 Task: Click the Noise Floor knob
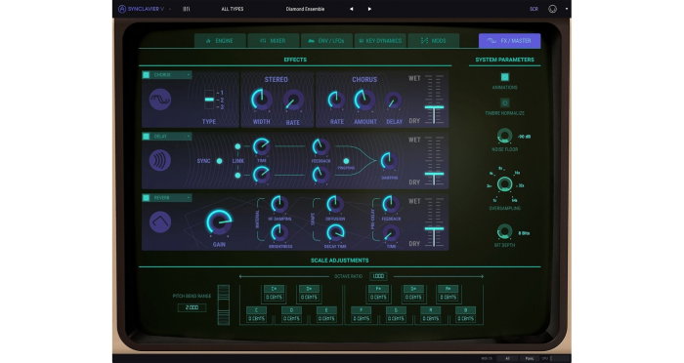505,136
